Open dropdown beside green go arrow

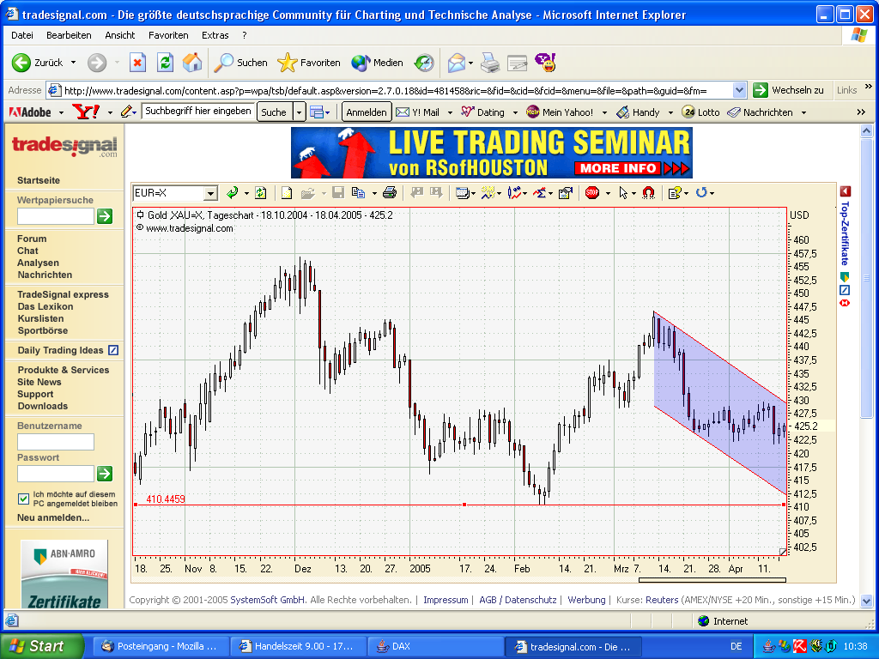[x=246, y=193]
